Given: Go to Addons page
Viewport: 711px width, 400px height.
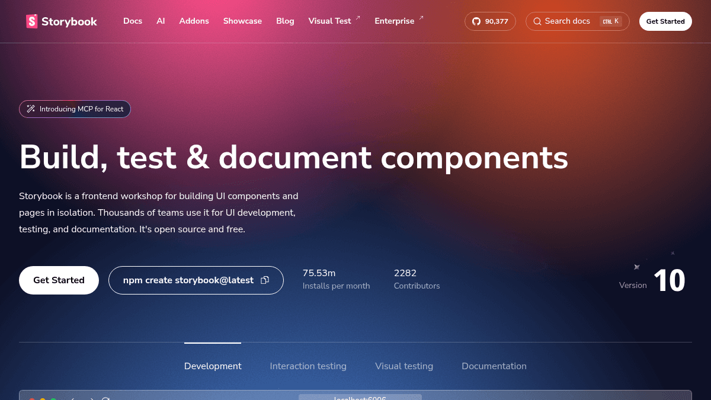Looking at the screenshot, I should [194, 21].
